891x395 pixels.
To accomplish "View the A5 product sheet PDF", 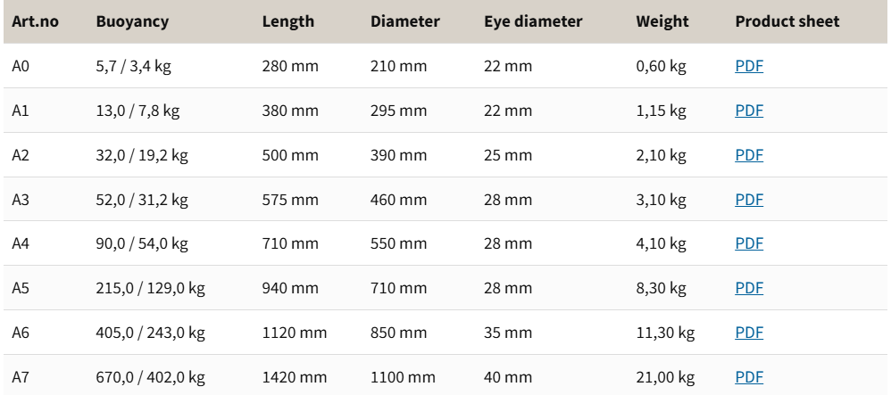I will click(749, 288).
